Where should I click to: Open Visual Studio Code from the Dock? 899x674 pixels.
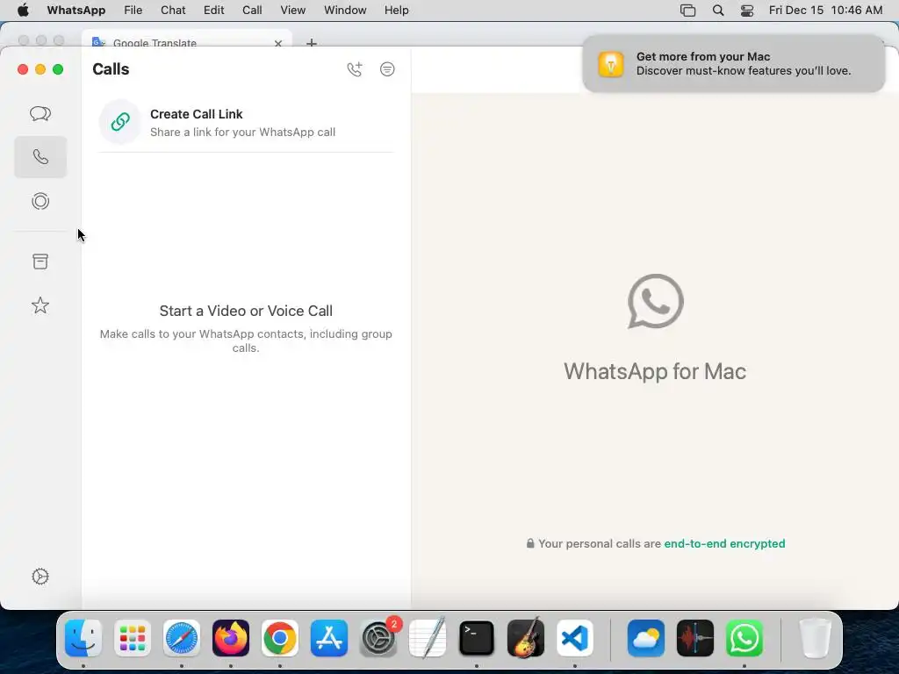575,638
